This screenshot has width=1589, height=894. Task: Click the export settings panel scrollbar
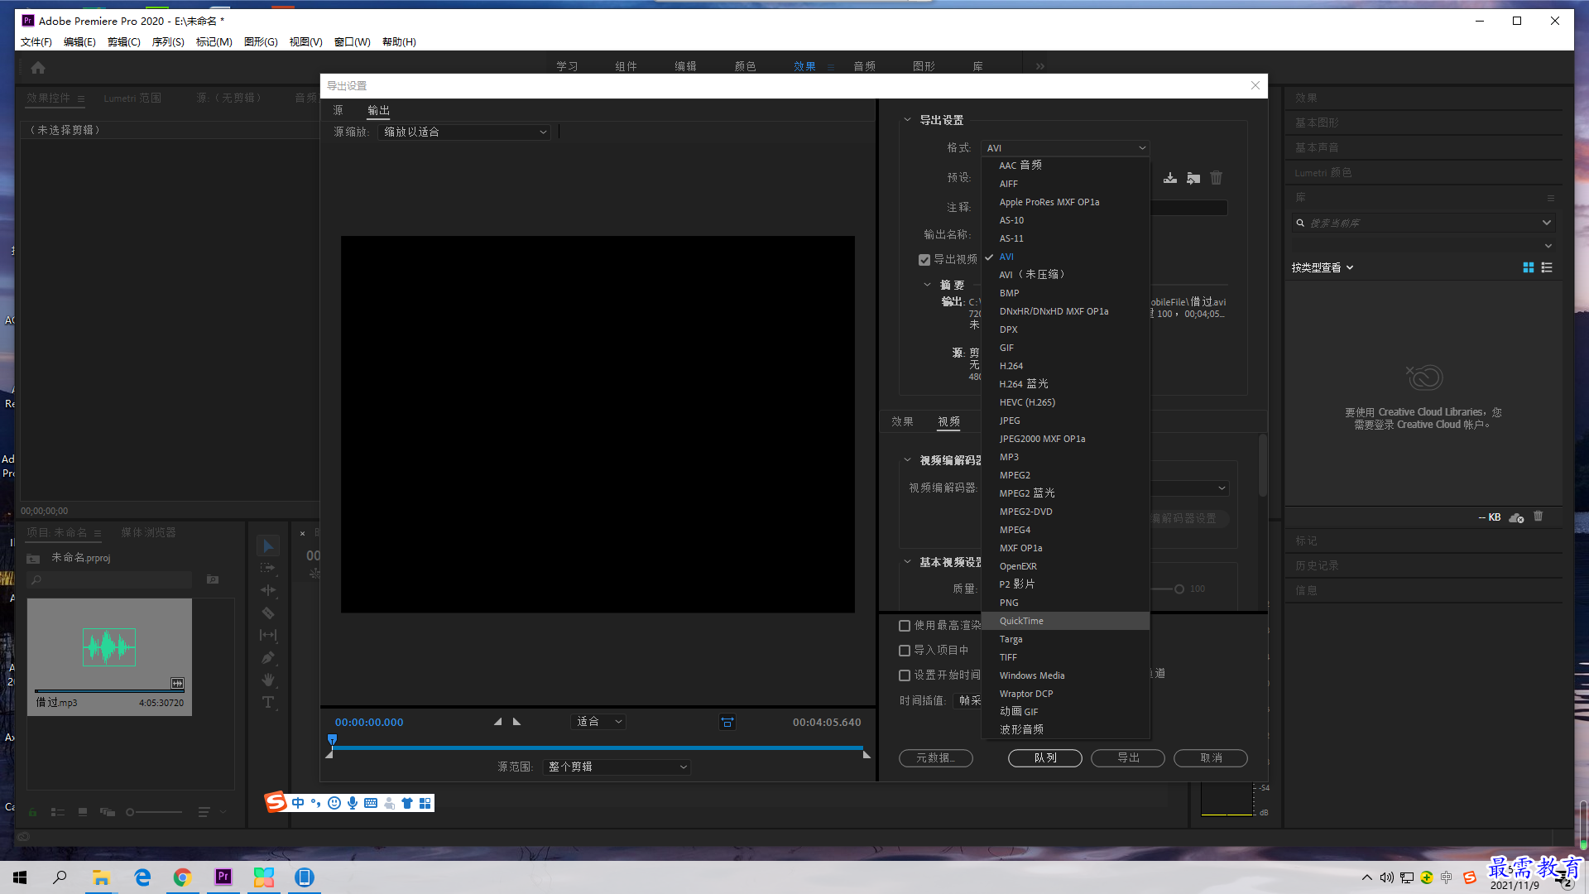[1263, 467]
